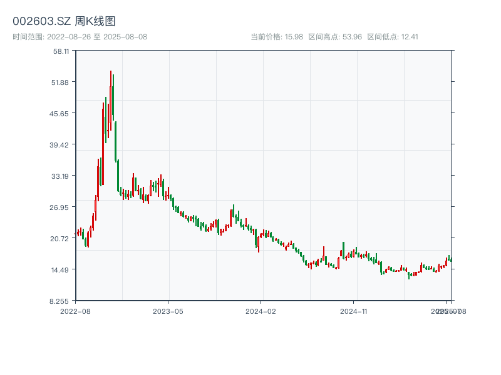Click the first candlestick at chart's left edge

pos(76,234)
